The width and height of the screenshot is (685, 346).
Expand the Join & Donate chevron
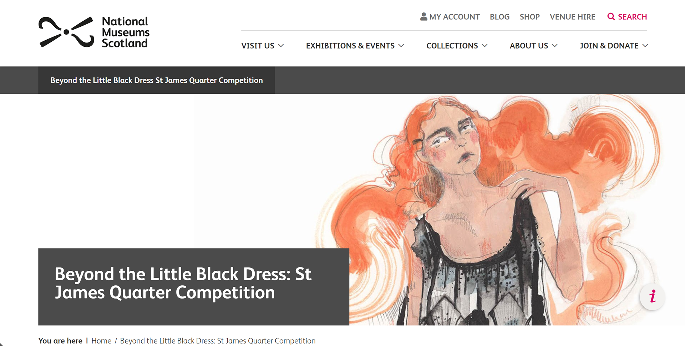point(645,46)
